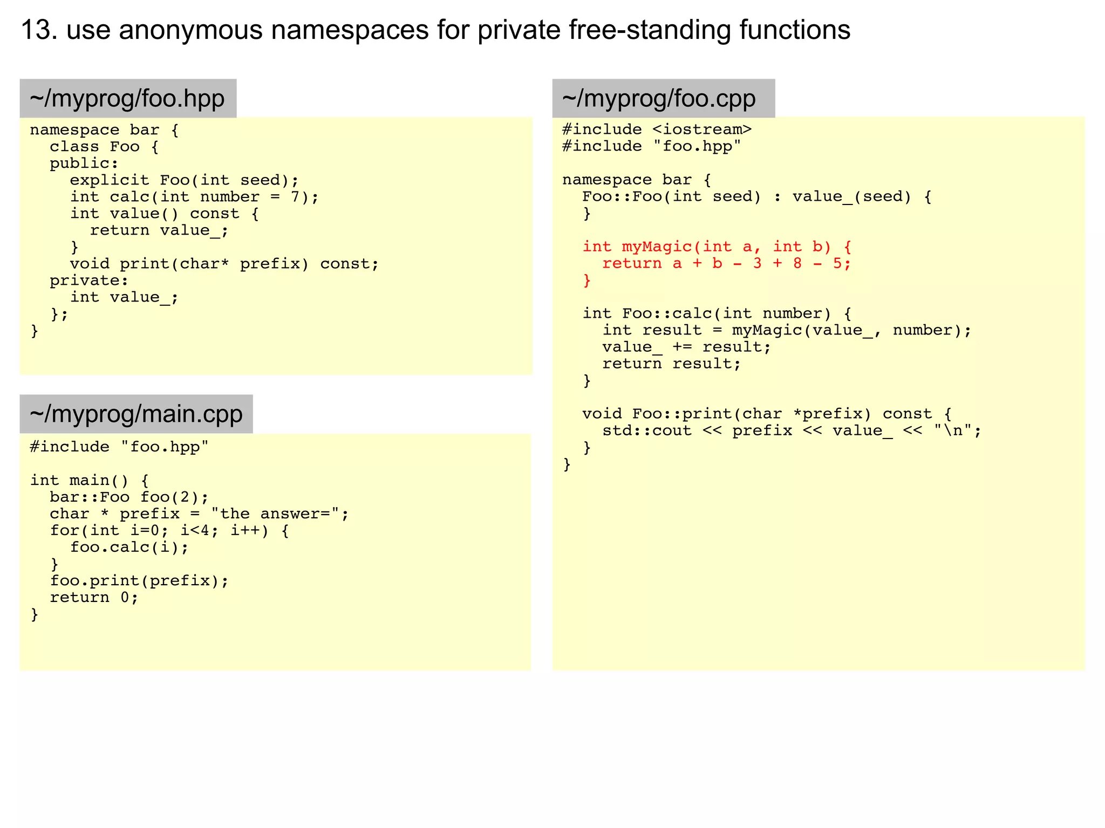
Task: Click 'Foo::Foo(int seed) : value_(seed) {' line
Action: coord(756,196)
